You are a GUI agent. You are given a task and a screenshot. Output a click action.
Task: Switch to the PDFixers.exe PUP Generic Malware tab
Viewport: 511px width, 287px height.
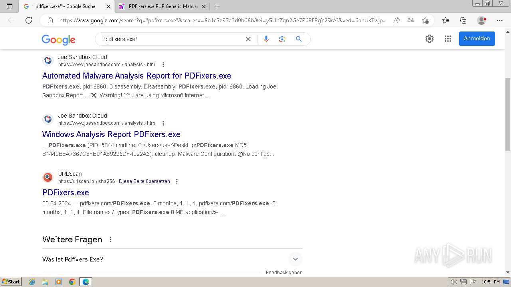tap(163, 6)
